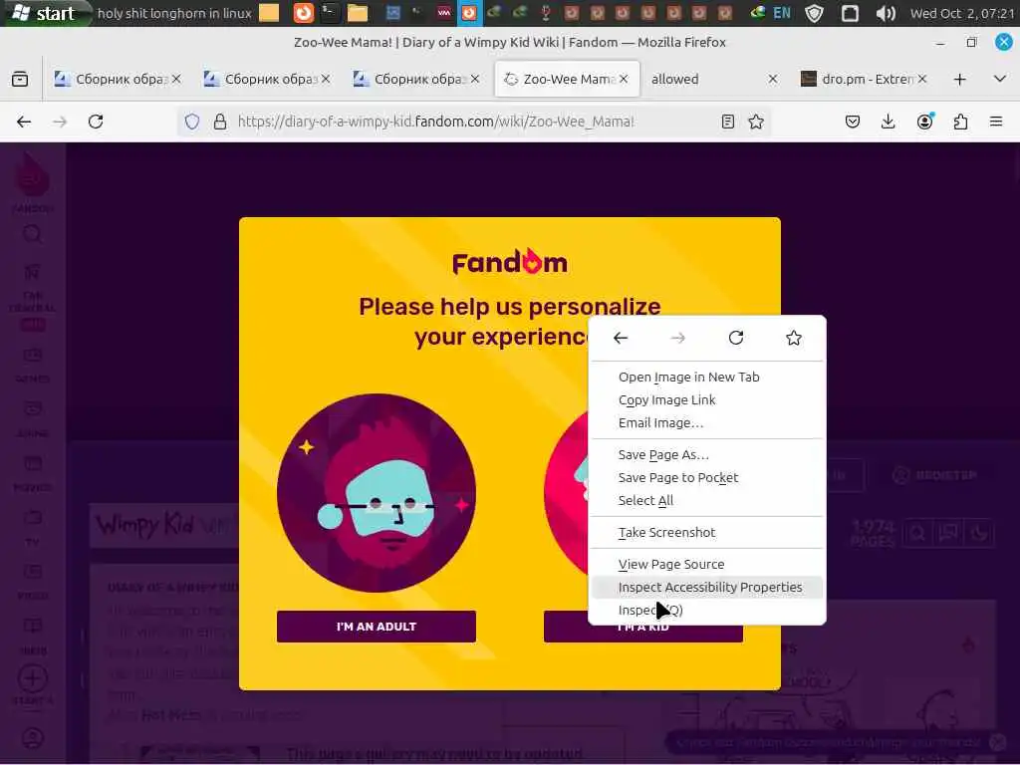Choose Open Image in New Tab
Screen dimensions: 1020x765
pyautogui.click(x=707, y=378)
